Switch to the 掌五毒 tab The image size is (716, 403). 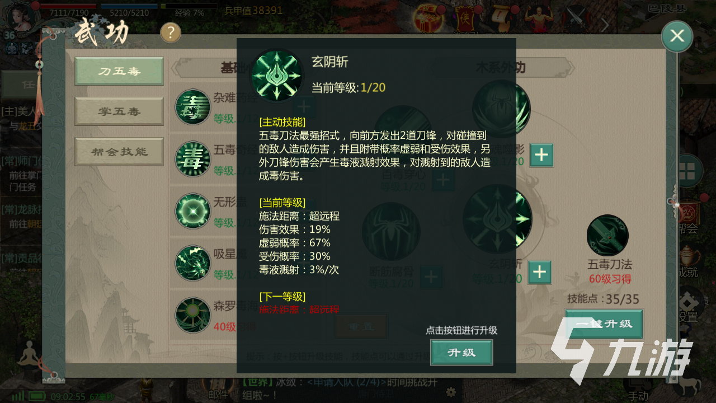click(x=119, y=111)
